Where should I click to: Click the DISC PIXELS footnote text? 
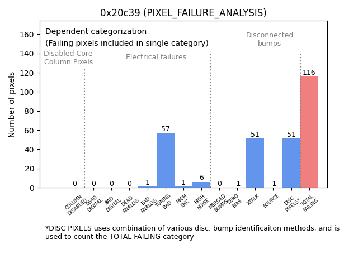click(x=192, y=232)
